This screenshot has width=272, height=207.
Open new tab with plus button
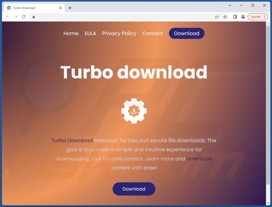[70, 8]
